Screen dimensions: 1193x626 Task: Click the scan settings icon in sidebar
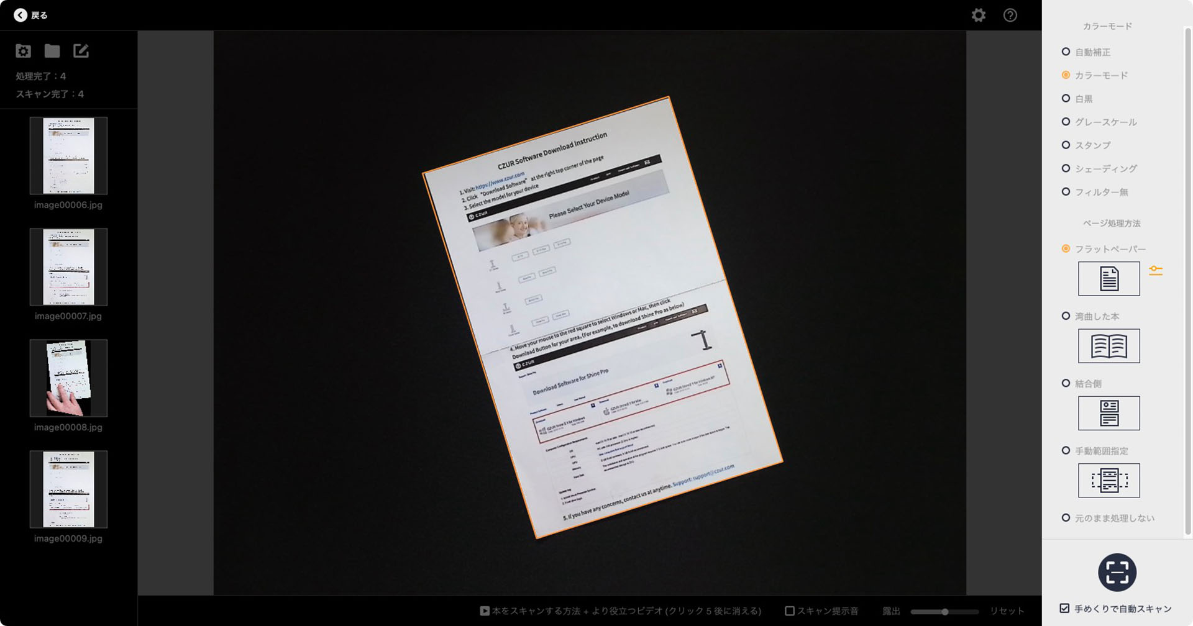[x=23, y=51]
